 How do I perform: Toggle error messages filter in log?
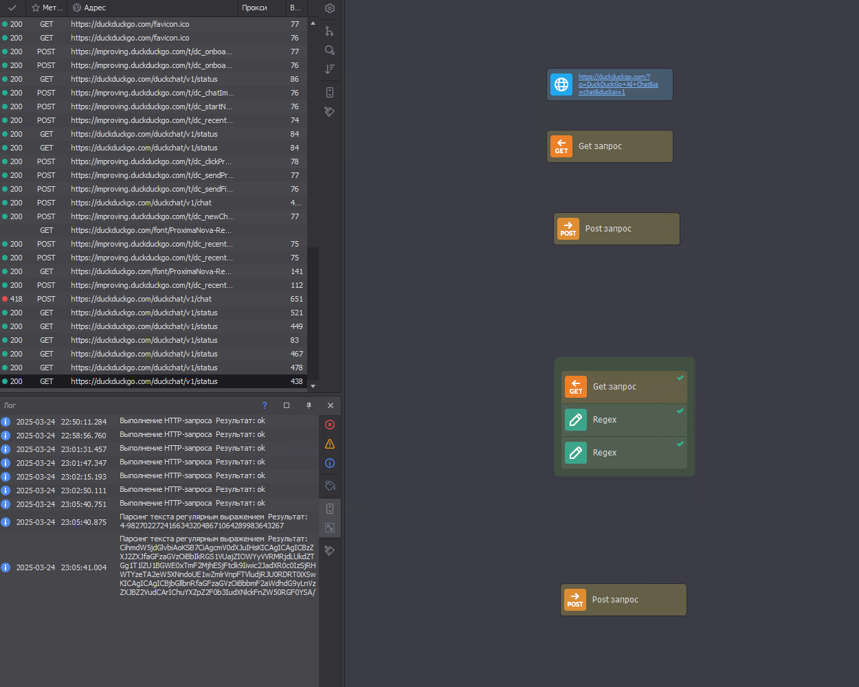(330, 425)
